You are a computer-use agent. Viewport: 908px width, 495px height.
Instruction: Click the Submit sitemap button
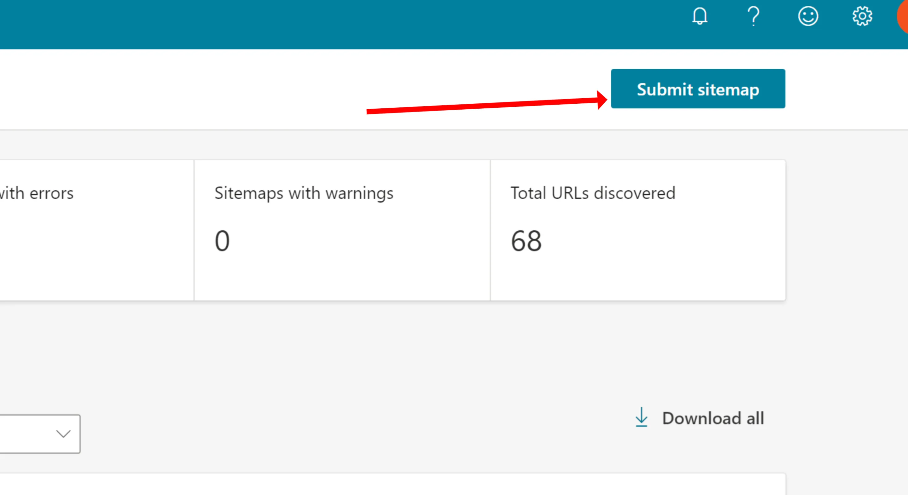click(x=698, y=89)
